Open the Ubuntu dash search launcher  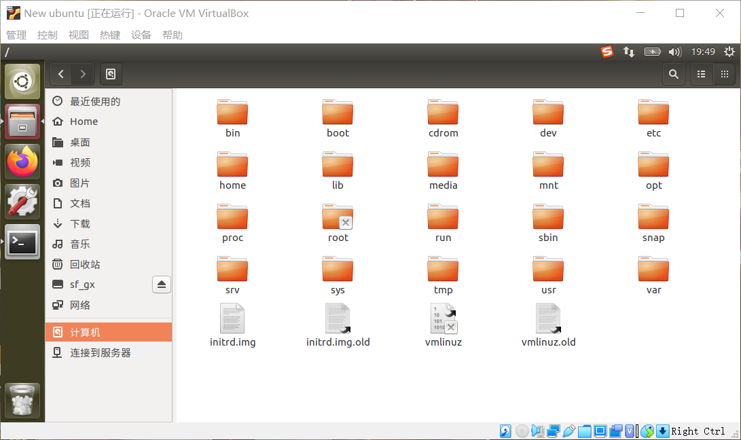click(22, 81)
